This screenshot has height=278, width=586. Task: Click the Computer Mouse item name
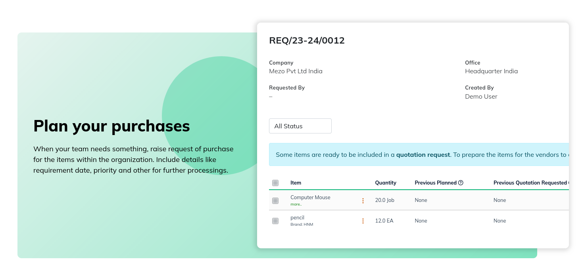310,197
